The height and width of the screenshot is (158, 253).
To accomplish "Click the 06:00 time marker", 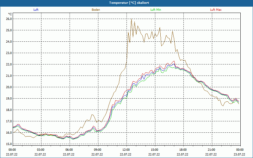I will click(69, 150).
